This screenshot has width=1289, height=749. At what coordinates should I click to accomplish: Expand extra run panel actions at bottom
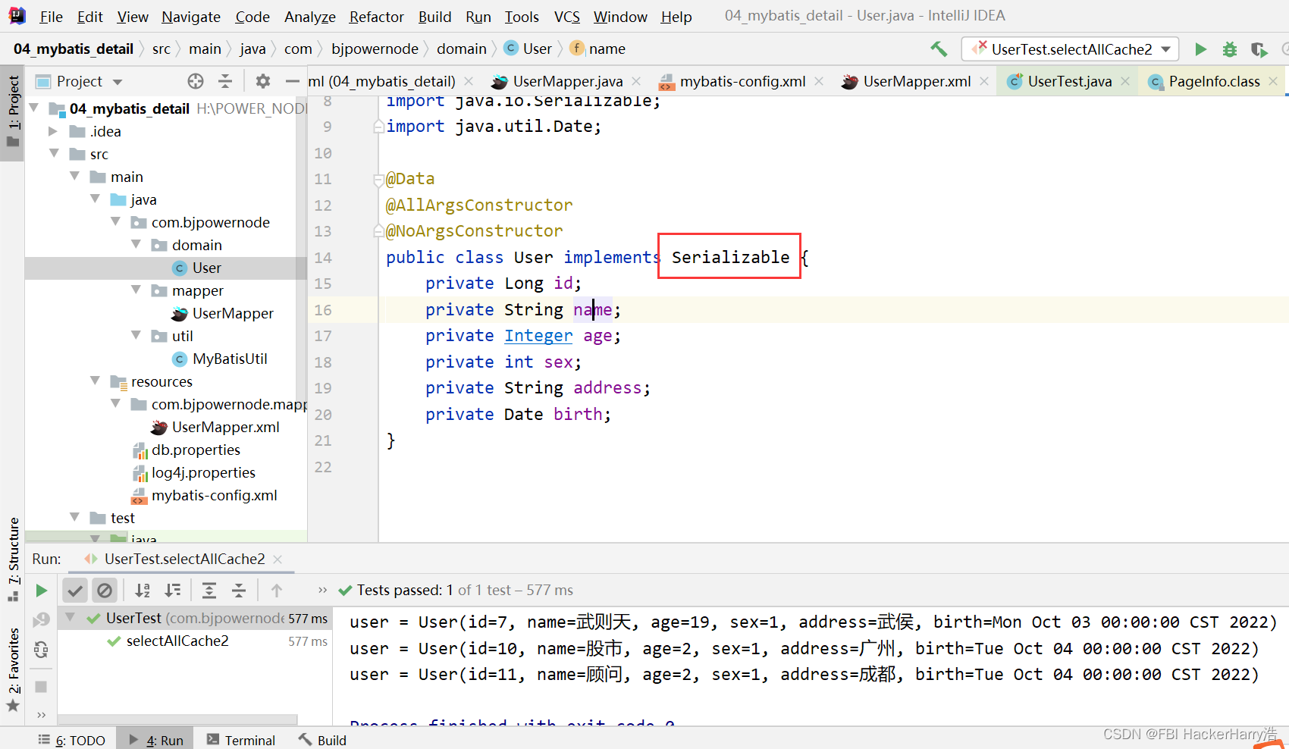point(42,715)
